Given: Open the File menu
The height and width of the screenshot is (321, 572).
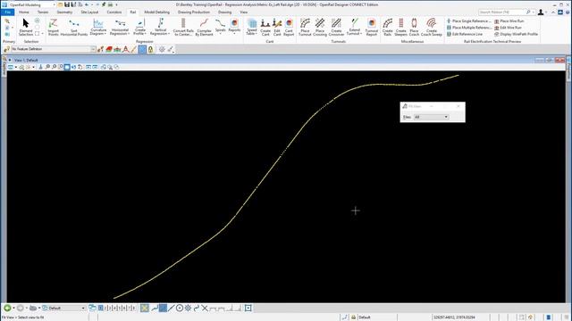Looking at the screenshot, I should pyautogui.click(x=7, y=12).
